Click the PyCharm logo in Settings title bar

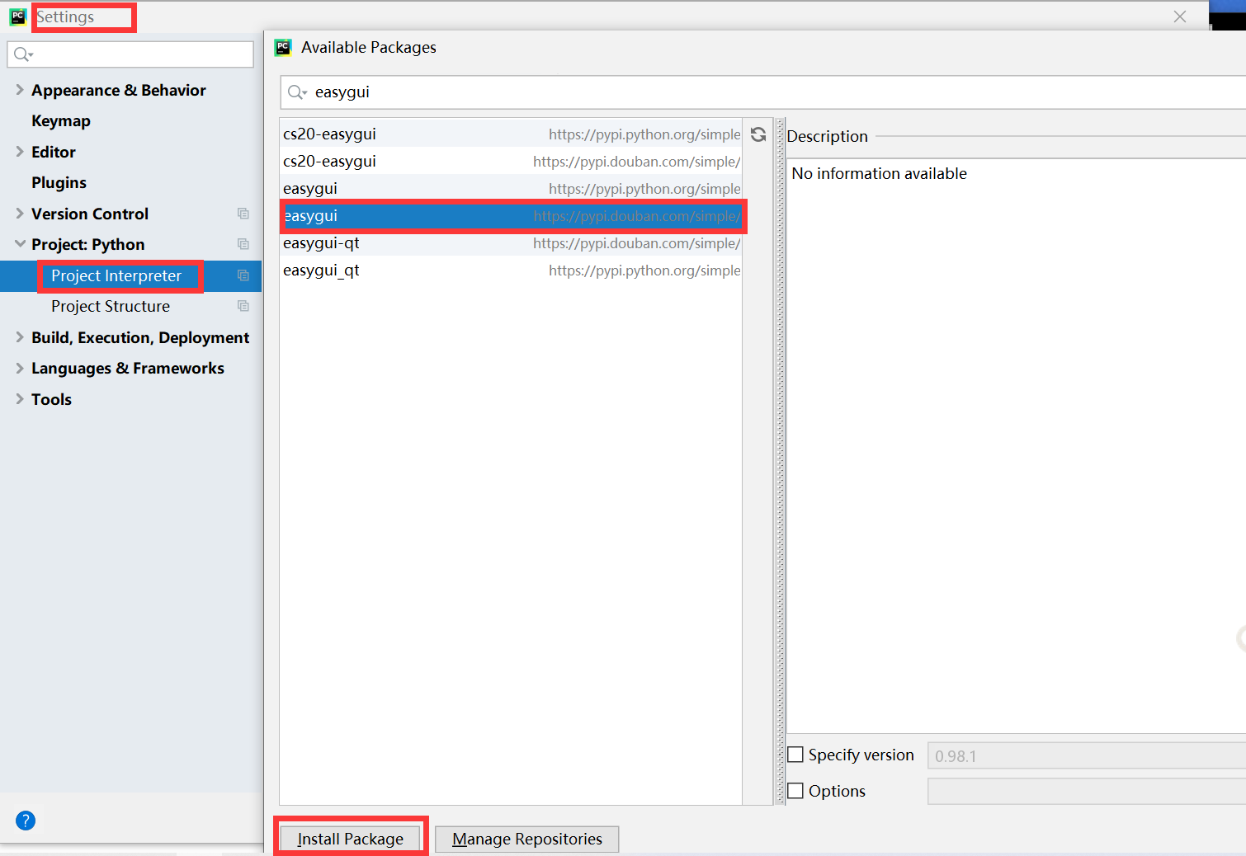[17, 16]
